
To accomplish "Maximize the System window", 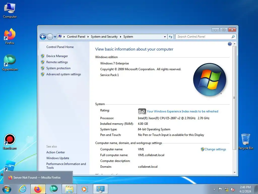I will click(224, 30).
